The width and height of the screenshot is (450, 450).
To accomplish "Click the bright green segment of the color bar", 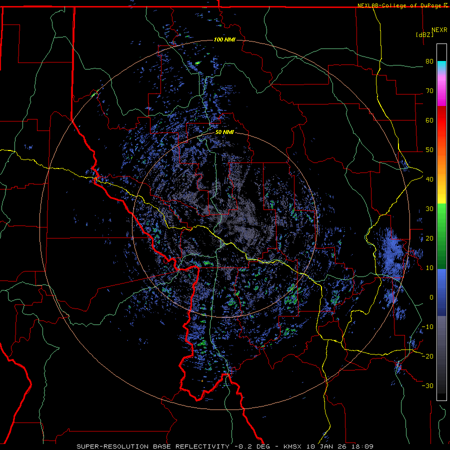I will pyautogui.click(x=441, y=215).
